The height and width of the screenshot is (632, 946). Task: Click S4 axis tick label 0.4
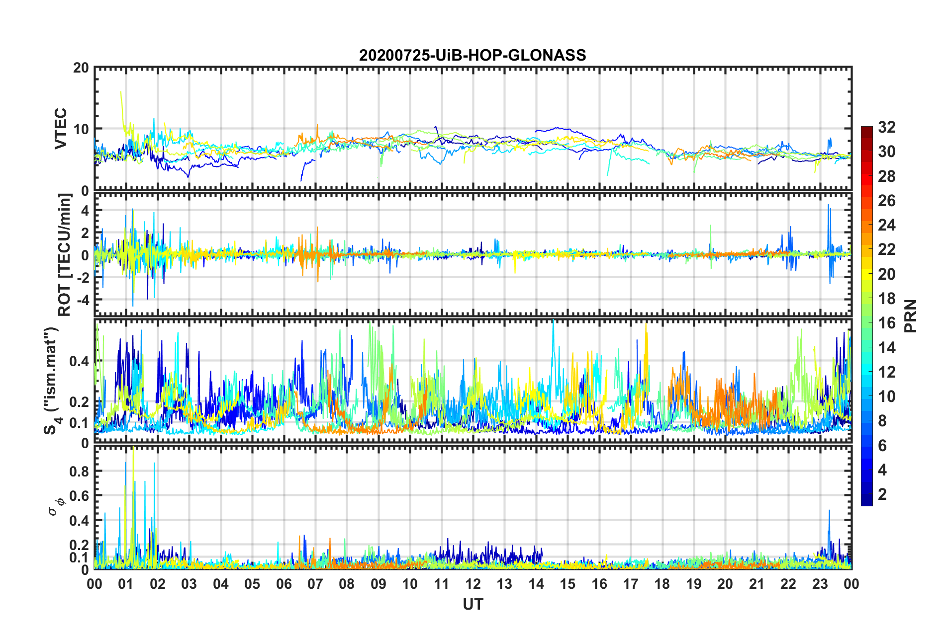(79, 361)
